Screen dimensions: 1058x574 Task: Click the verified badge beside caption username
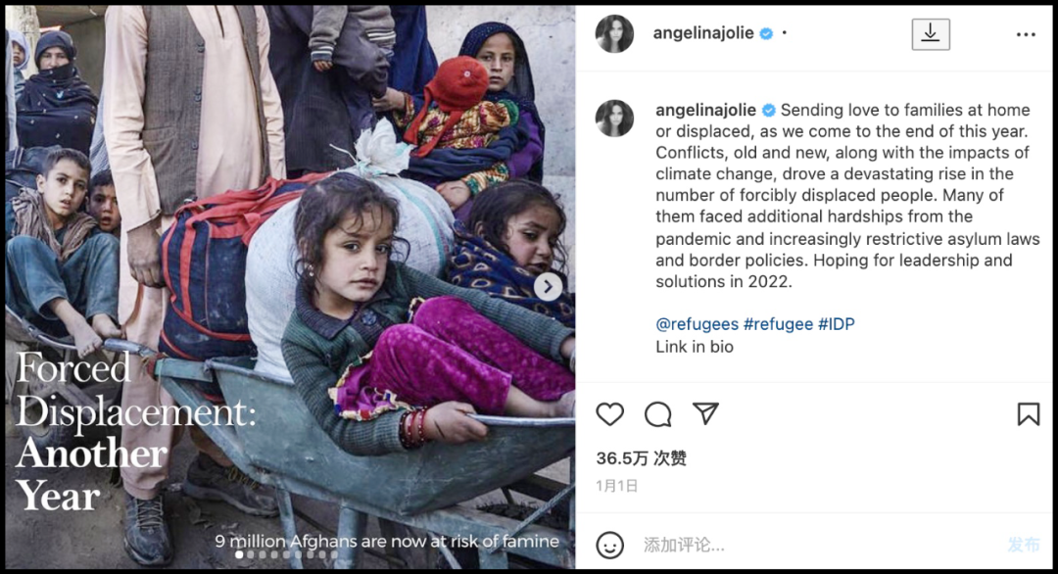point(769,110)
